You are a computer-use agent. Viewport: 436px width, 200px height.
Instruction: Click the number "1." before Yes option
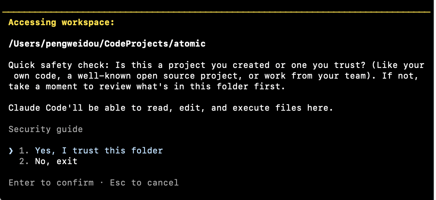[x=24, y=151]
